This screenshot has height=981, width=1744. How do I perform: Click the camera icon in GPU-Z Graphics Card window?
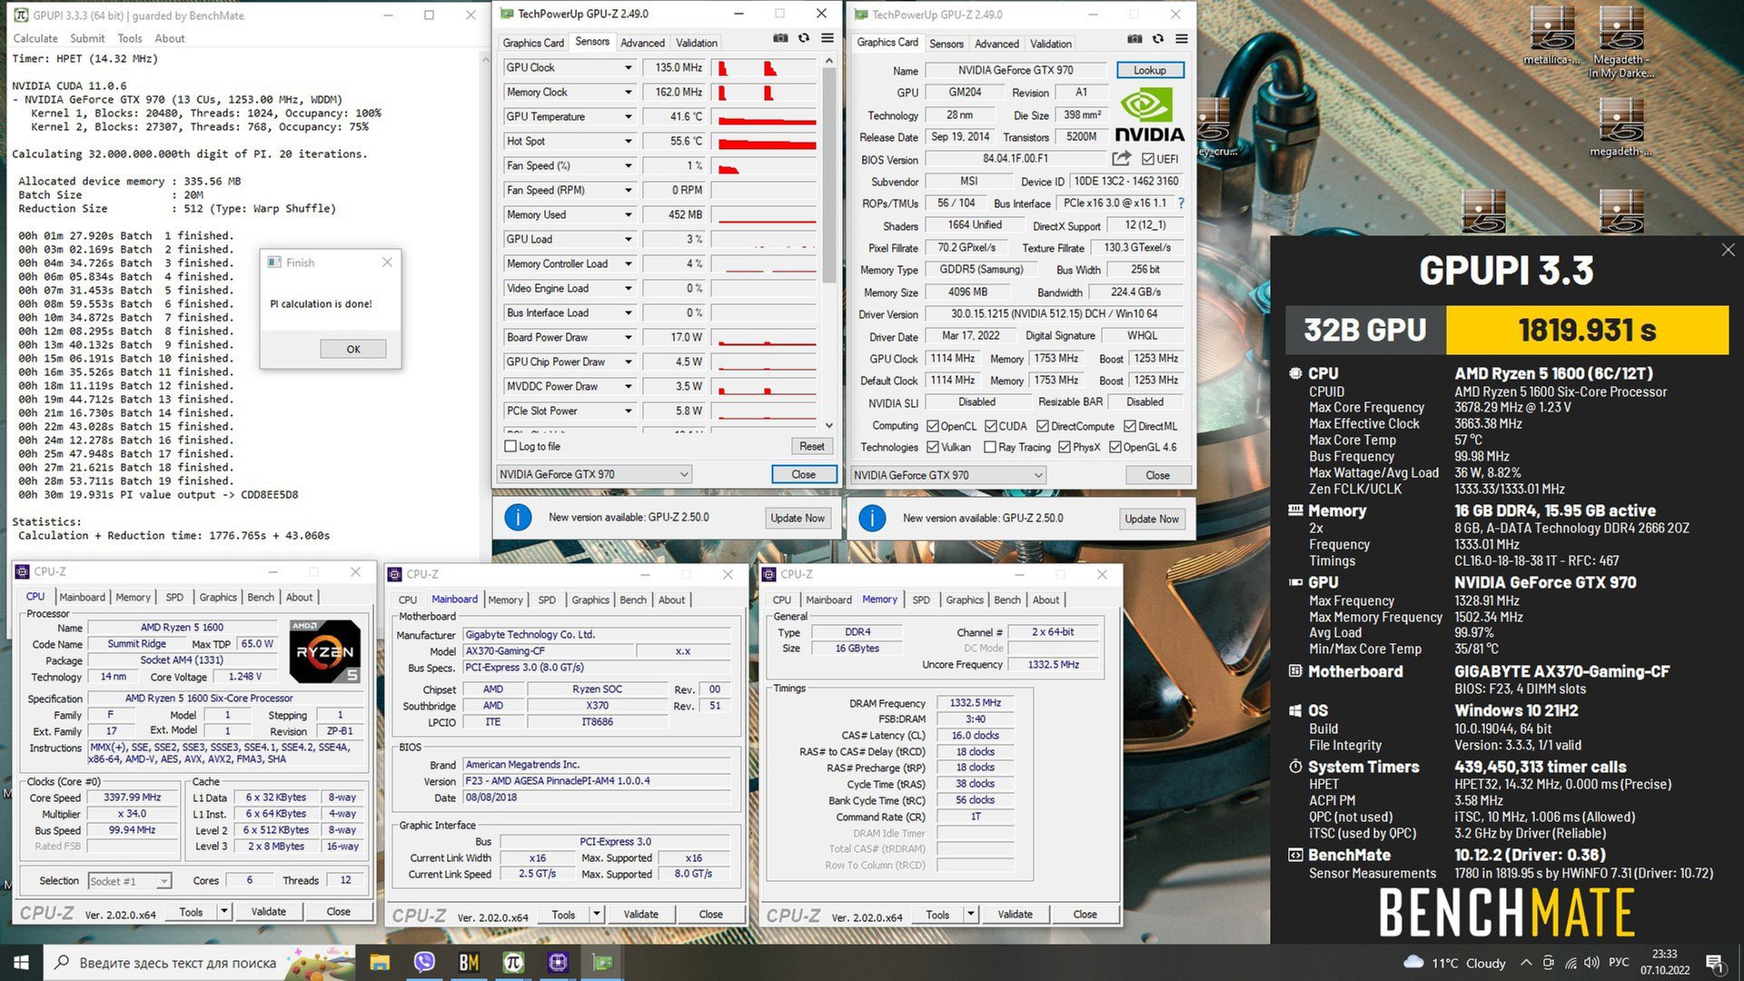click(x=1135, y=39)
